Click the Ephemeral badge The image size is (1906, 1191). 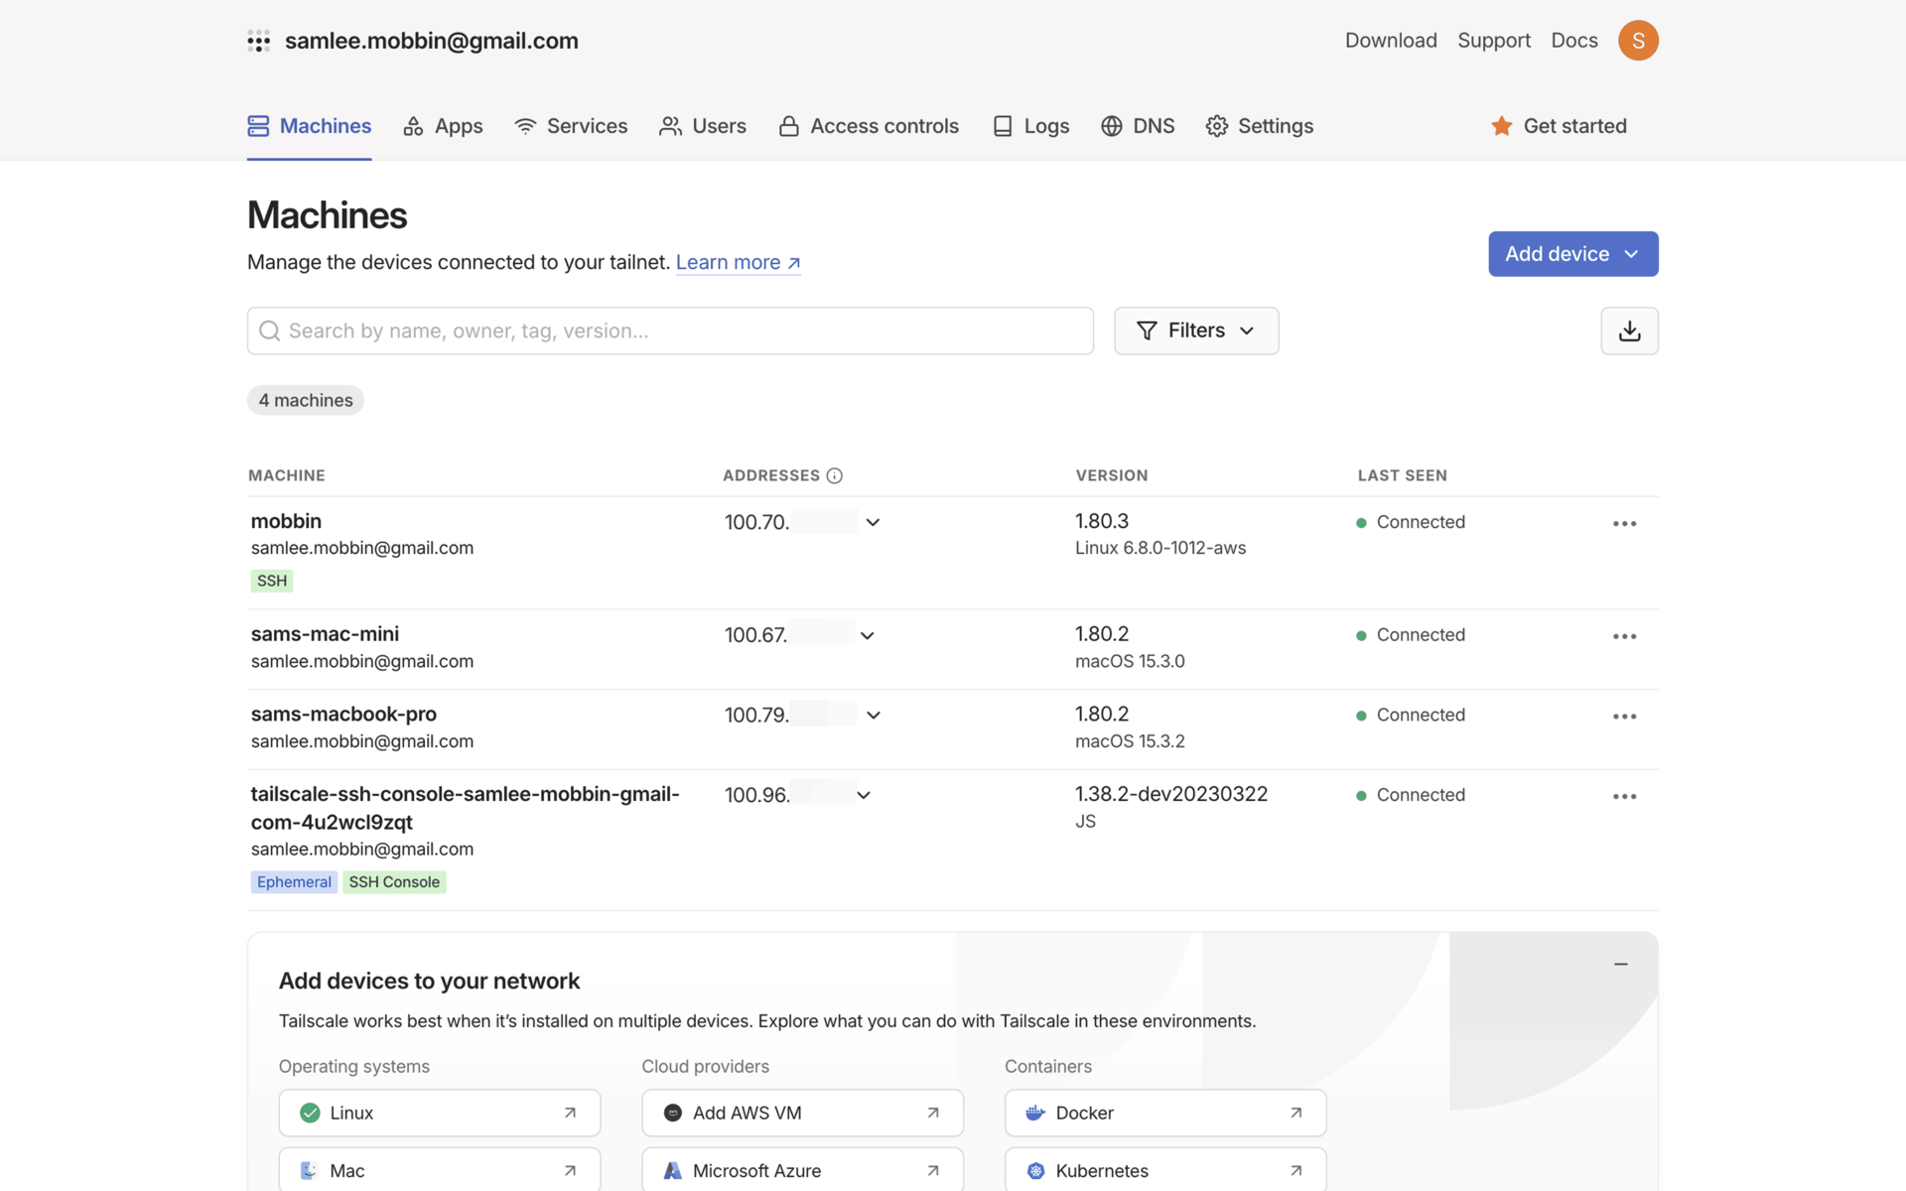294,882
